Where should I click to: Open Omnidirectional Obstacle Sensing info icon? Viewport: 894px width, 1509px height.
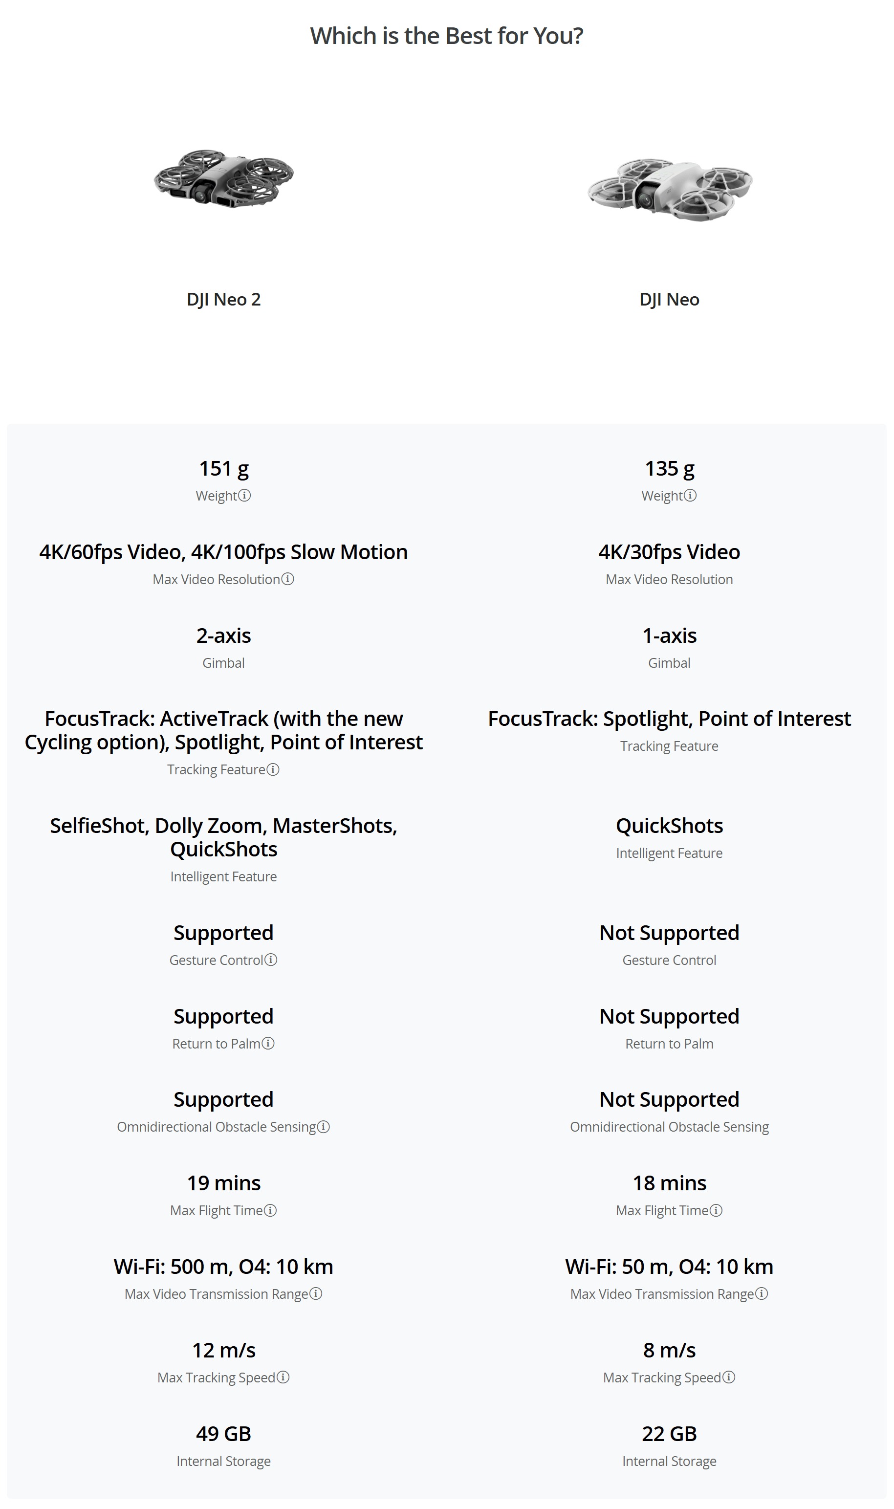click(x=324, y=1126)
